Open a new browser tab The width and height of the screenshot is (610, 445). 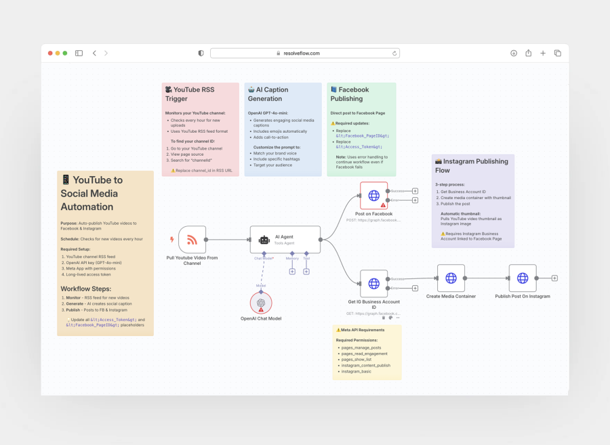pos(543,54)
